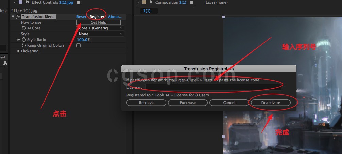Toggle the fx switch for Transfusion Blend
Viewport: 342px width, 154px height.
[x=18, y=17]
